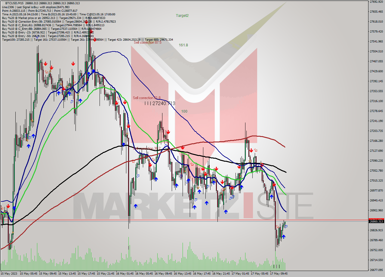The height and width of the screenshot is (277, 385).
Task: Select the 'Sell correction 38.2' label
Action: (x=147, y=148)
